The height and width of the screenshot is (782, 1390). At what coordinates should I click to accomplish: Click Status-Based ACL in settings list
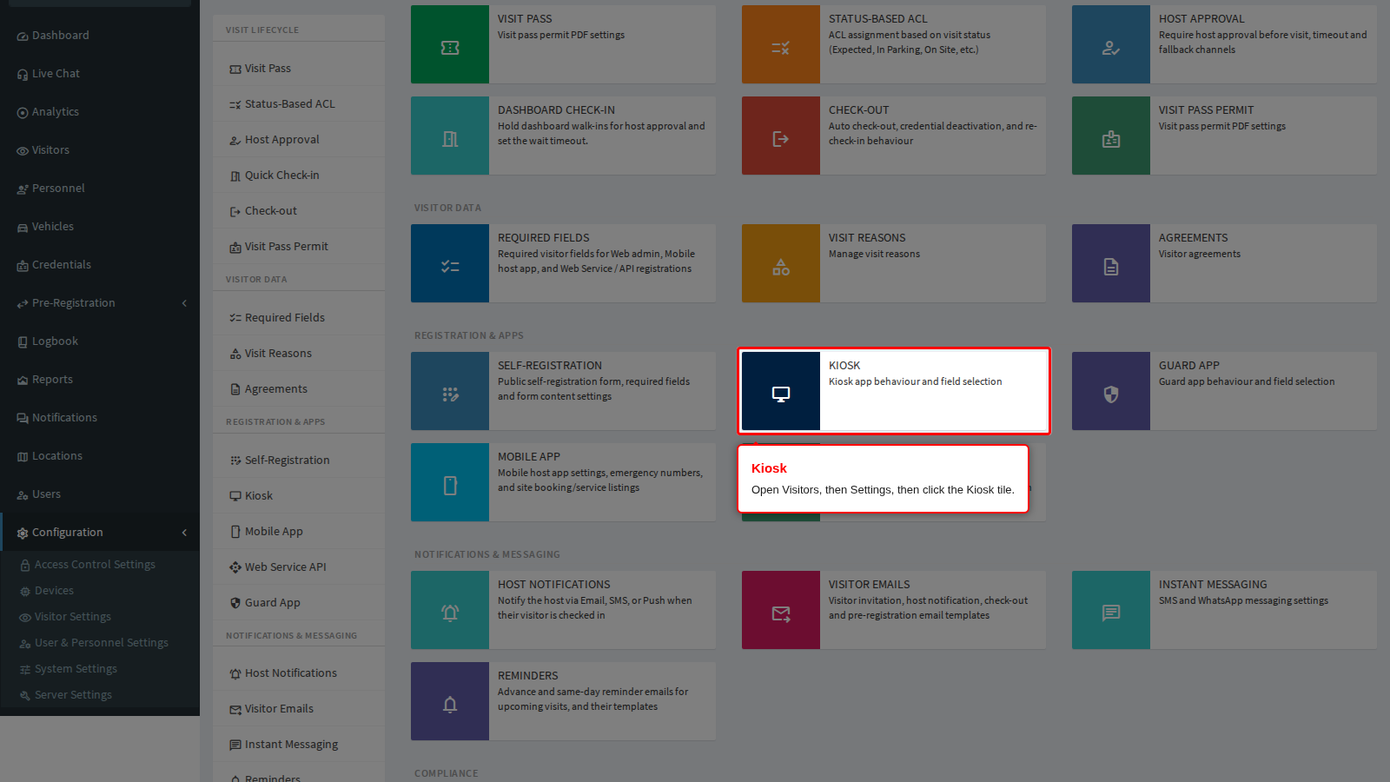coord(299,104)
